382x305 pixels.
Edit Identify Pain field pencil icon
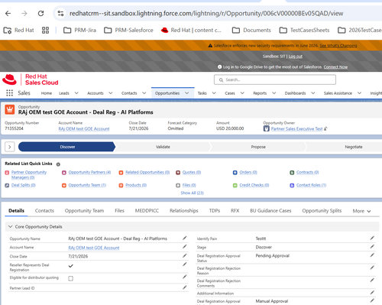pos(372,238)
